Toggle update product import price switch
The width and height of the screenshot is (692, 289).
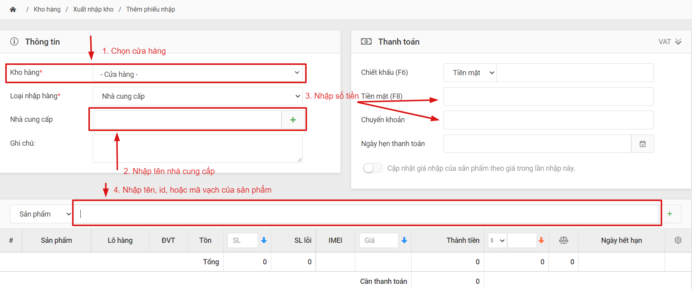tap(373, 168)
